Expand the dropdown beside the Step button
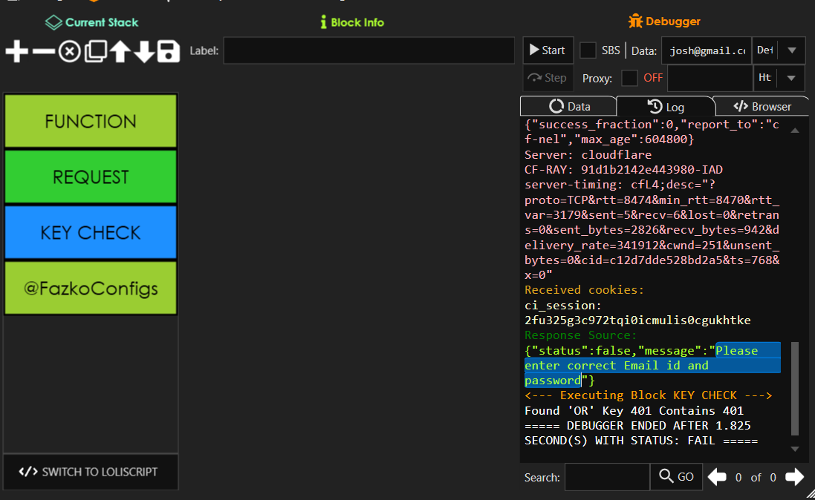Viewport: 815px width, 500px height. [790, 77]
